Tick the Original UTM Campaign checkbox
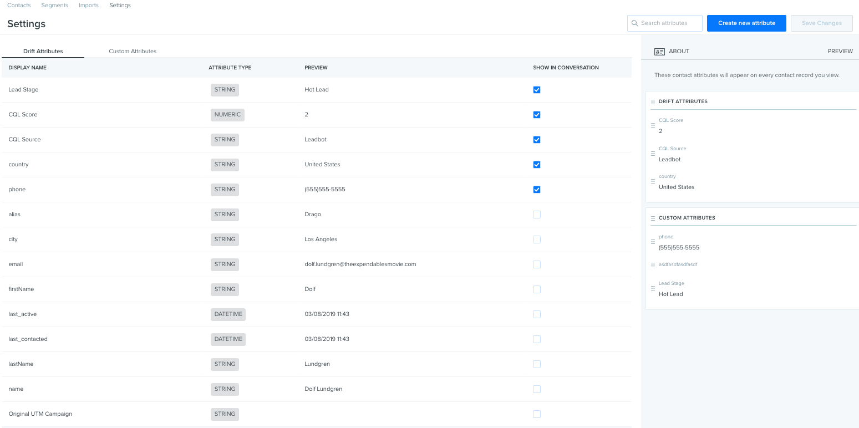Screen dimensions: 859x428 [x=536, y=414]
